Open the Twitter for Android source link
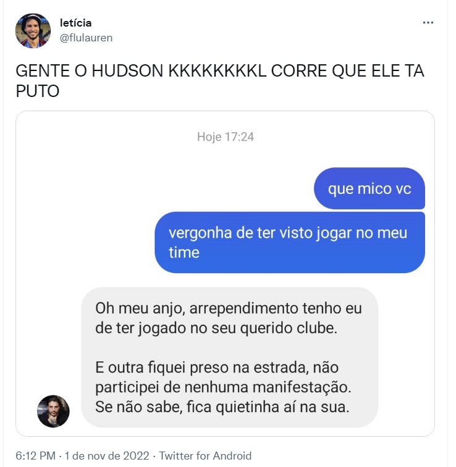 tap(205, 456)
